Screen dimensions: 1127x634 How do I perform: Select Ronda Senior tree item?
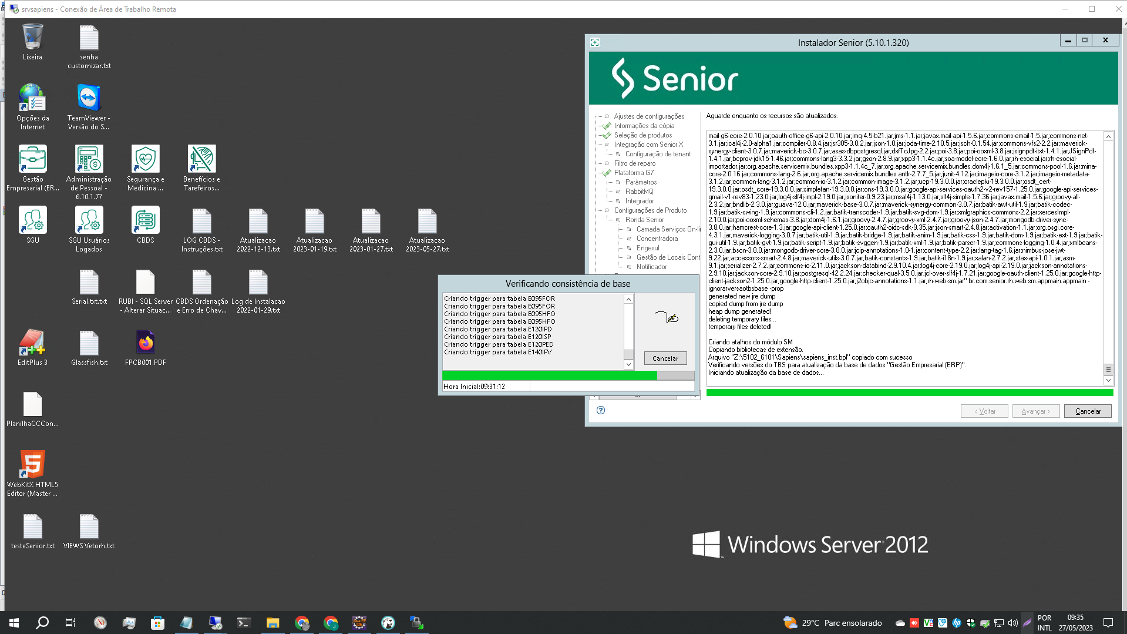point(644,220)
